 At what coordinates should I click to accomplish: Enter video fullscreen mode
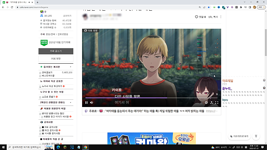pos(217,103)
